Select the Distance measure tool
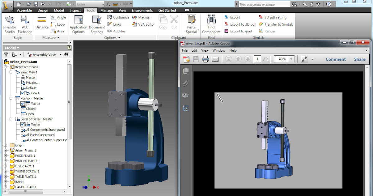373x196 pixels. (x=42, y=23)
